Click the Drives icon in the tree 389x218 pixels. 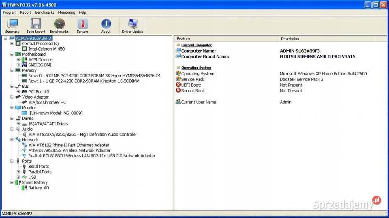[18, 119]
